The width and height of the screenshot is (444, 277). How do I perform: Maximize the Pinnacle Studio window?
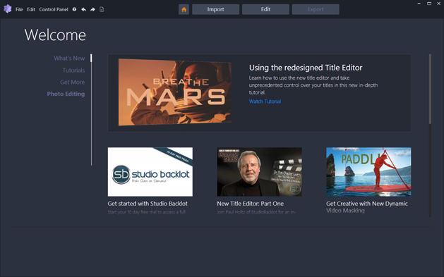(x=429, y=4)
